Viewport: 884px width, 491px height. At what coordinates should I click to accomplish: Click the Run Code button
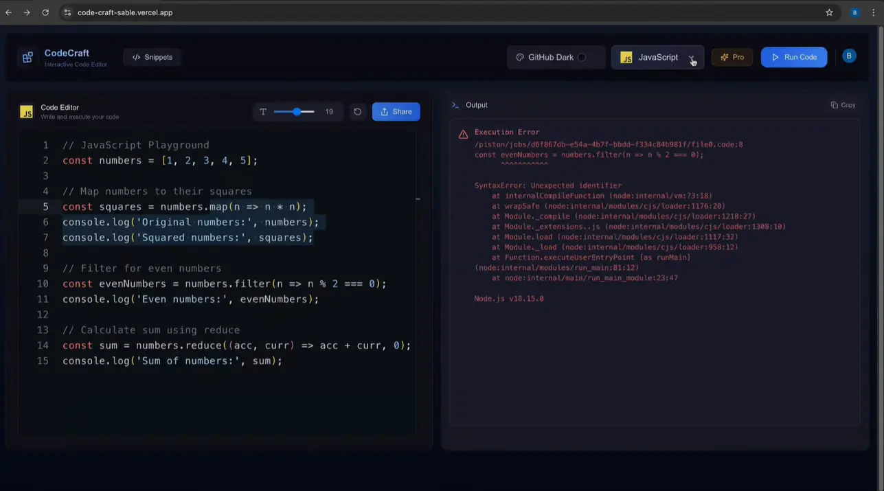coord(794,57)
